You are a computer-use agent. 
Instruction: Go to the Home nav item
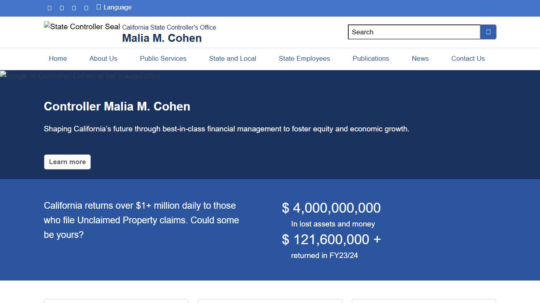click(x=58, y=58)
